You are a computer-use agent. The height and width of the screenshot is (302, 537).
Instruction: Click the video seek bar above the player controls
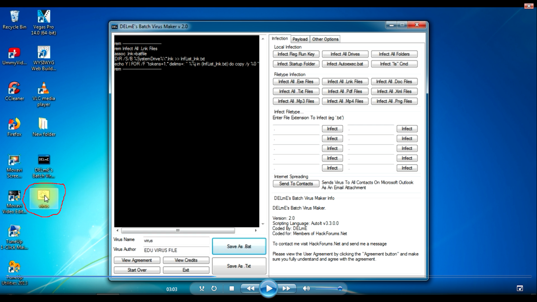click(x=268, y=276)
